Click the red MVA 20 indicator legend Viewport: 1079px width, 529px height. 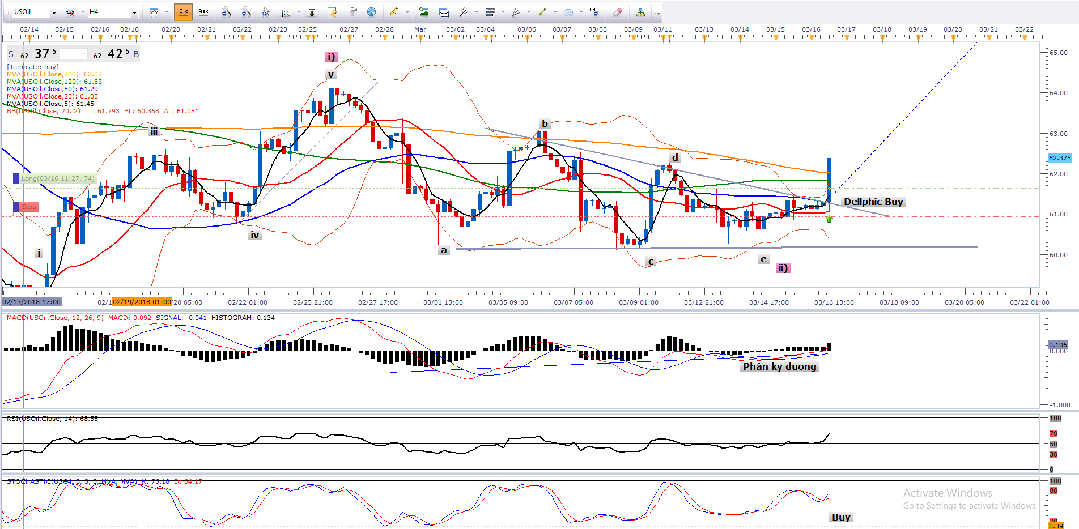[52, 96]
